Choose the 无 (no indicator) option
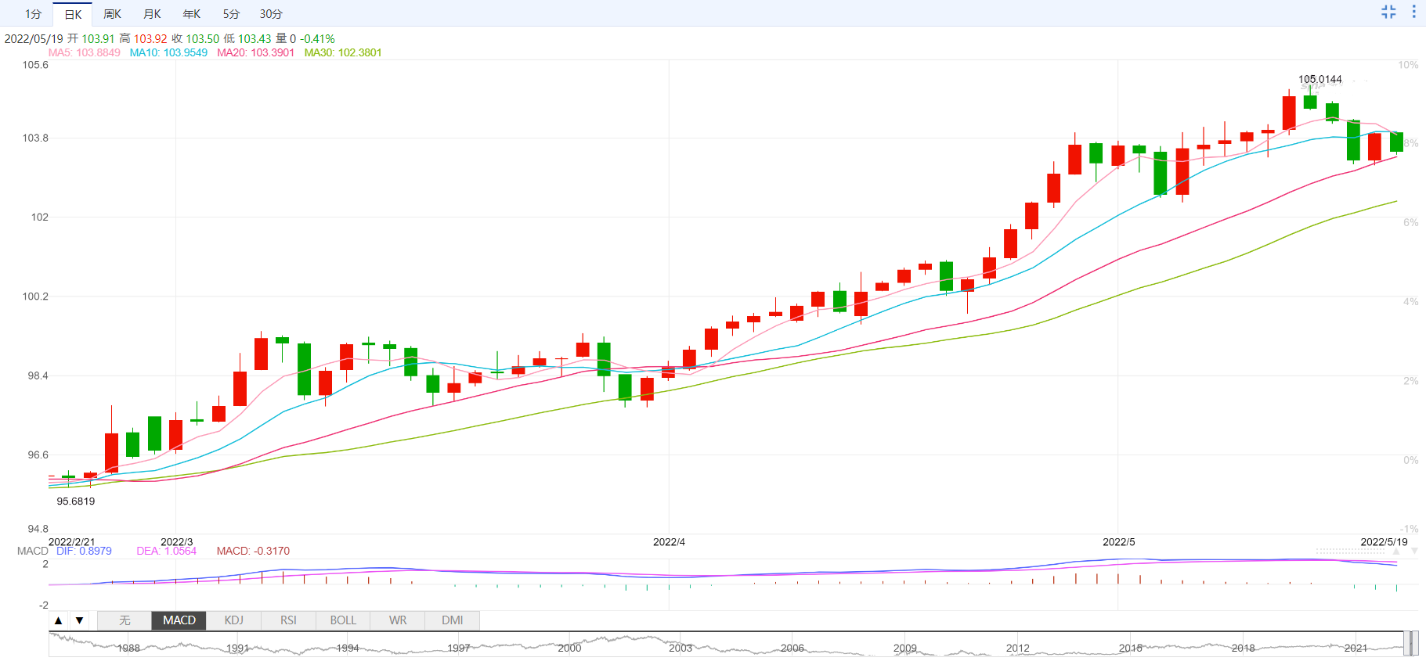The image size is (1426, 672). click(x=125, y=620)
